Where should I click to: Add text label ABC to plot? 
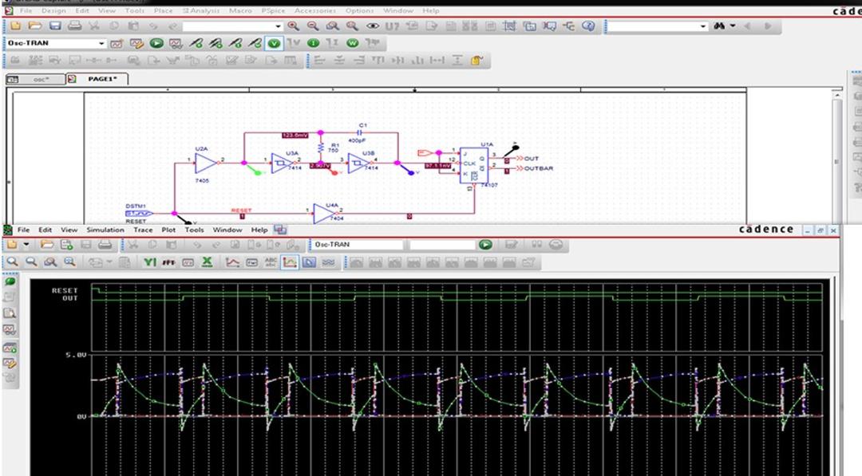point(271,262)
